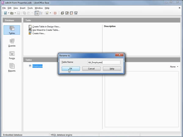Click the Delete table icon
The height and width of the screenshot is (137, 183).
tap(71, 13)
